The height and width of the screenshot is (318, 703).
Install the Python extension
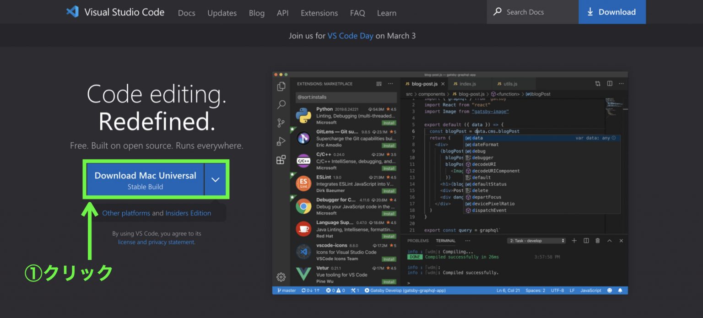(x=389, y=123)
